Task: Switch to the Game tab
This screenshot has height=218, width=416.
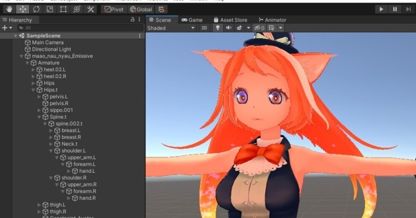Action: tap(192, 20)
